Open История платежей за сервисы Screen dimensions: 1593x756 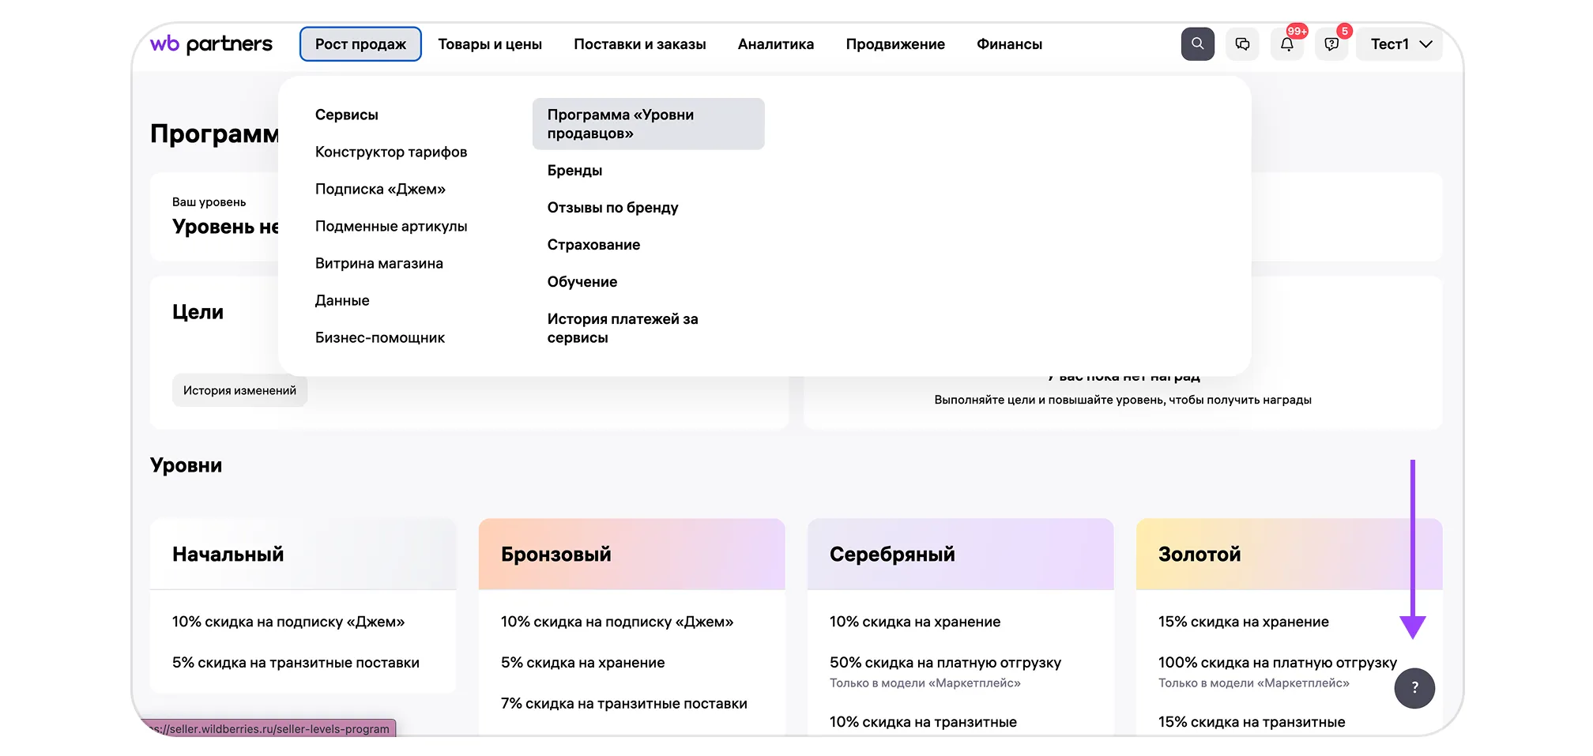point(622,328)
